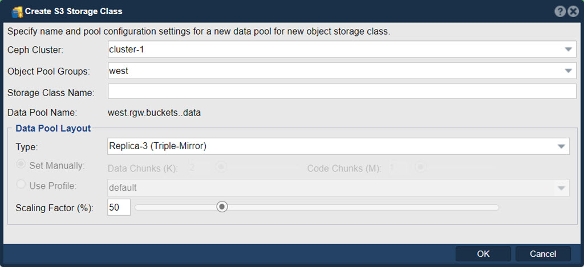Click the cluster-1 combo box field
The image size is (584, 267).
click(x=342, y=49)
